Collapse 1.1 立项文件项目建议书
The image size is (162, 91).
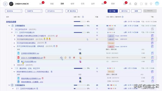[12, 33]
